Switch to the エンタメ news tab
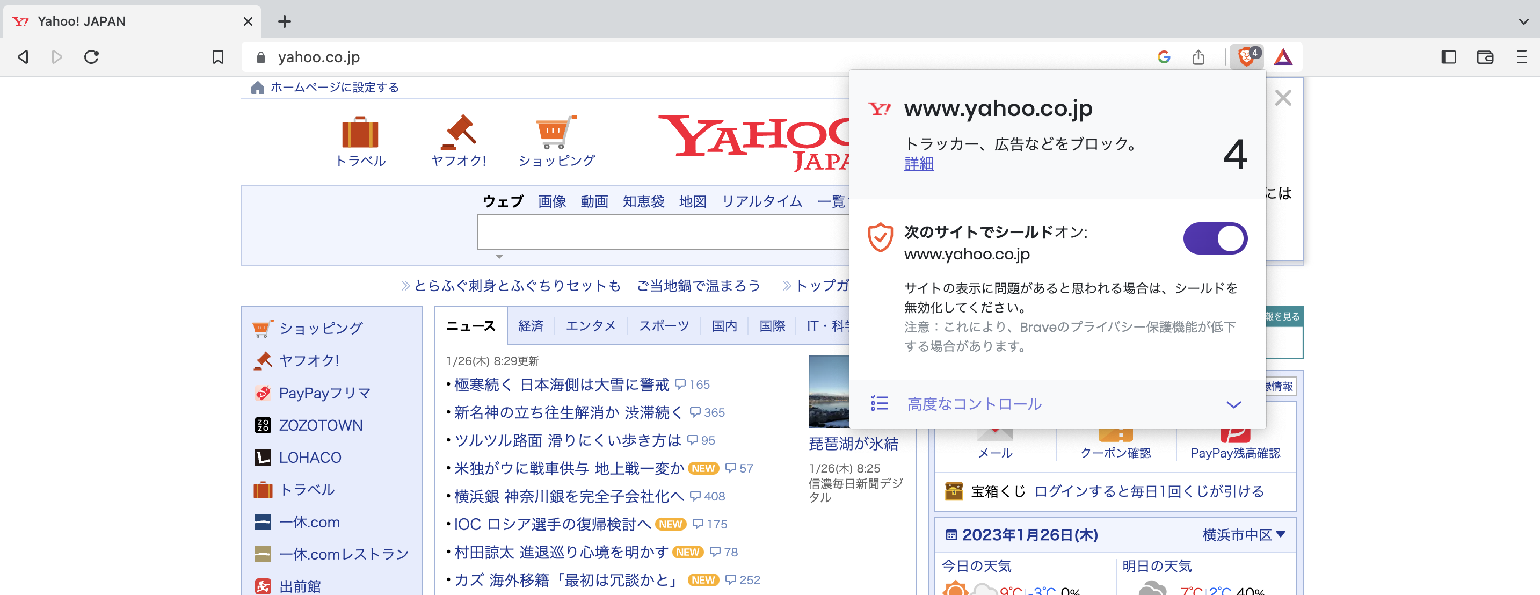The height and width of the screenshot is (595, 1540). pyautogui.click(x=591, y=326)
